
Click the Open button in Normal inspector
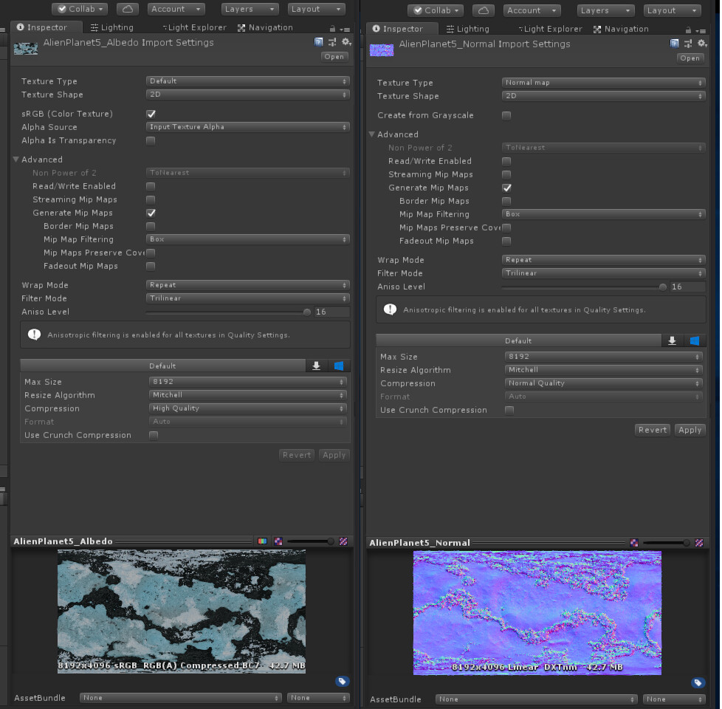tap(690, 58)
